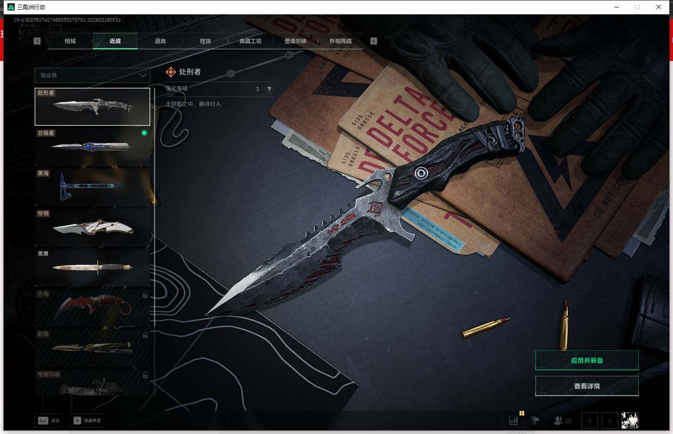
Task: Click the flags icon in bottom bar
Action: tap(535, 421)
